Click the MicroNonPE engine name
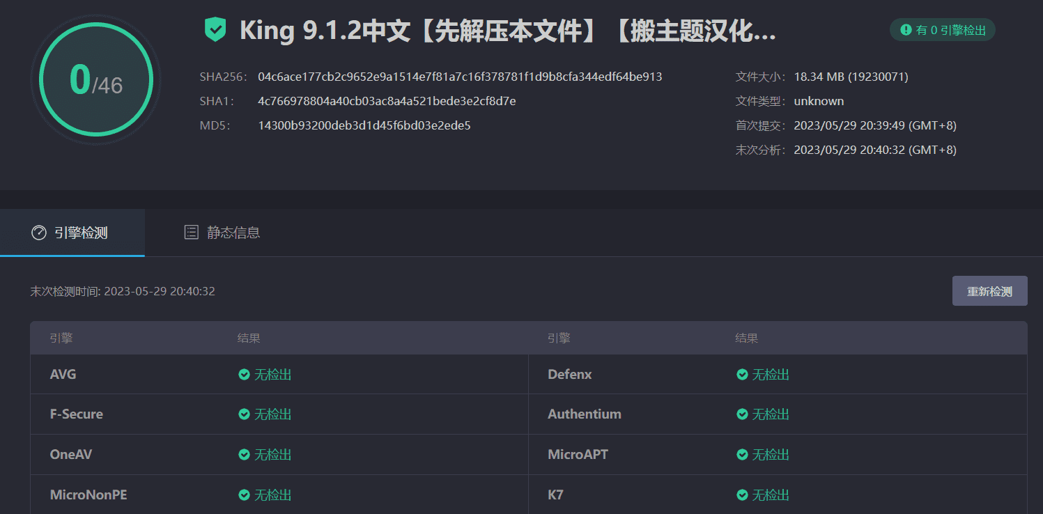The image size is (1043, 514). (88, 495)
